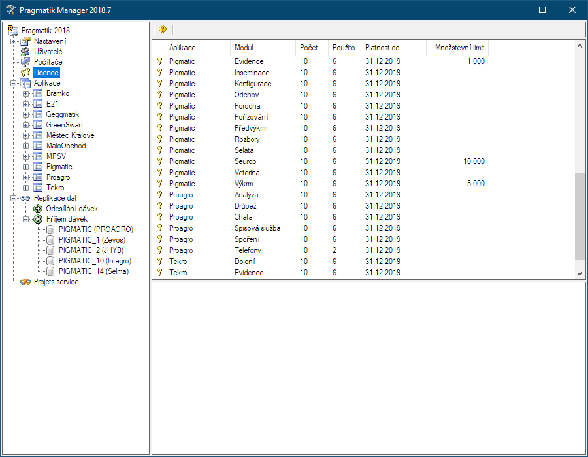Select the Projets service tree item
The height and width of the screenshot is (457, 588).
coord(56,282)
